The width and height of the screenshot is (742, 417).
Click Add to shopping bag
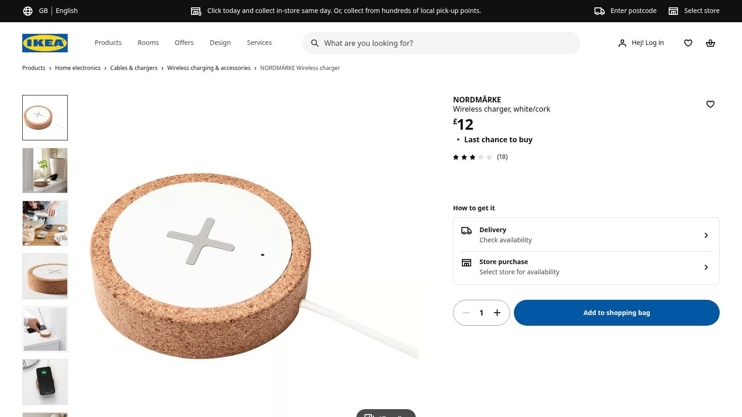coord(616,313)
